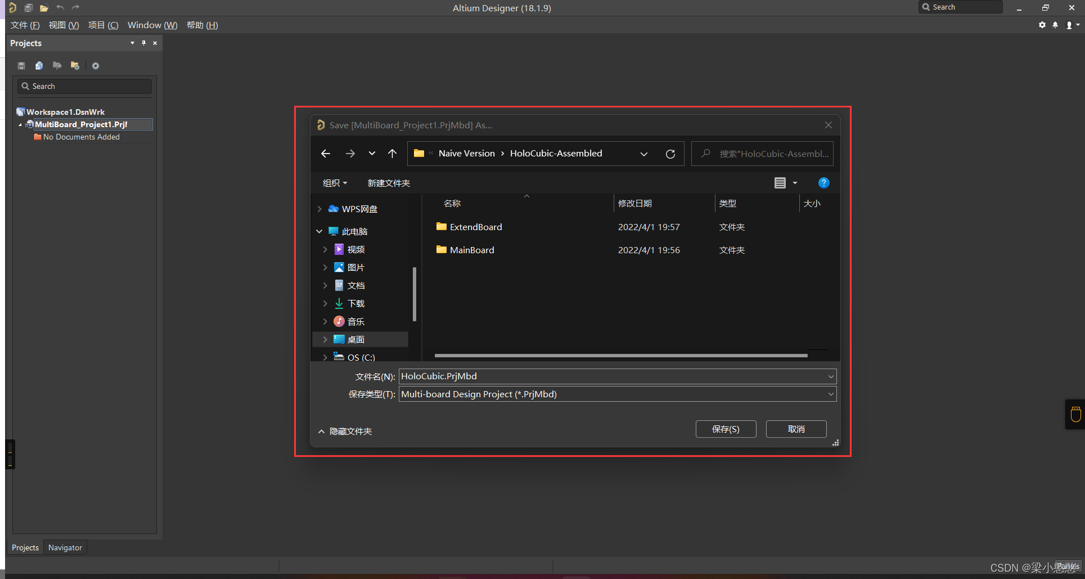Click the horizontal scrollbar in file list
Viewport: 1085px width, 579px height.
(x=620, y=356)
